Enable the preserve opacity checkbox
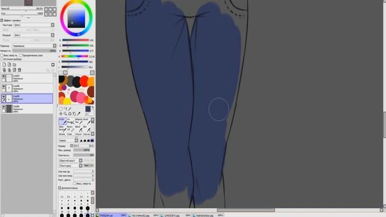386x217 pixels. 2,55
